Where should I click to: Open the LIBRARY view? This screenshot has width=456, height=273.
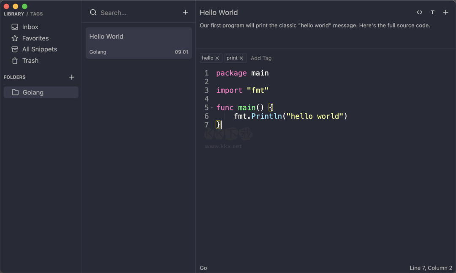(x=14, y=13)
